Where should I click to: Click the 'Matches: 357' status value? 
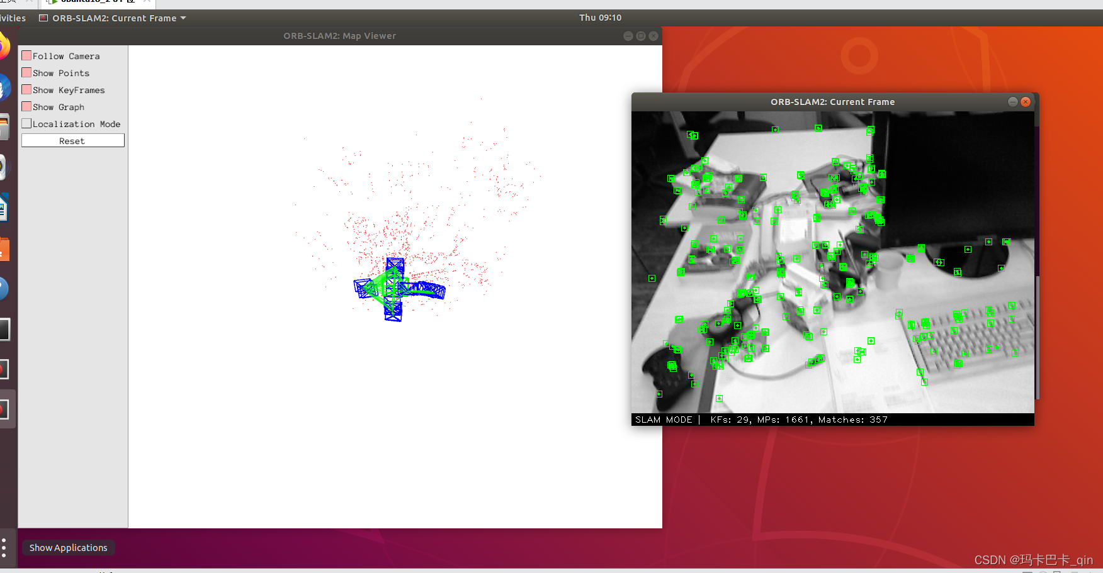point(853,420)
